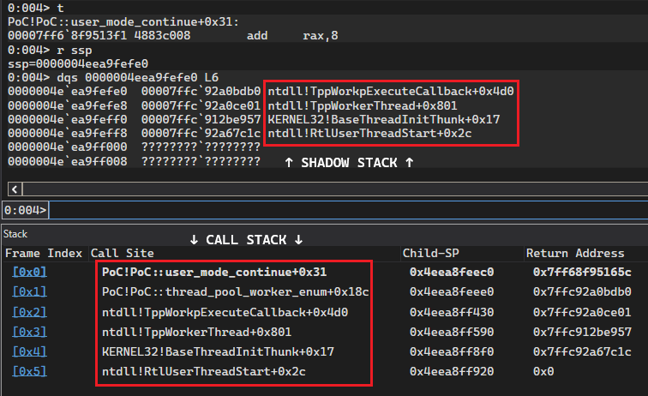Click the value 00007ffc`92a0bdb0 in dqs output

coord(201,92)
